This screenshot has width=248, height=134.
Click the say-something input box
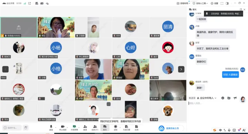(12, 127)
